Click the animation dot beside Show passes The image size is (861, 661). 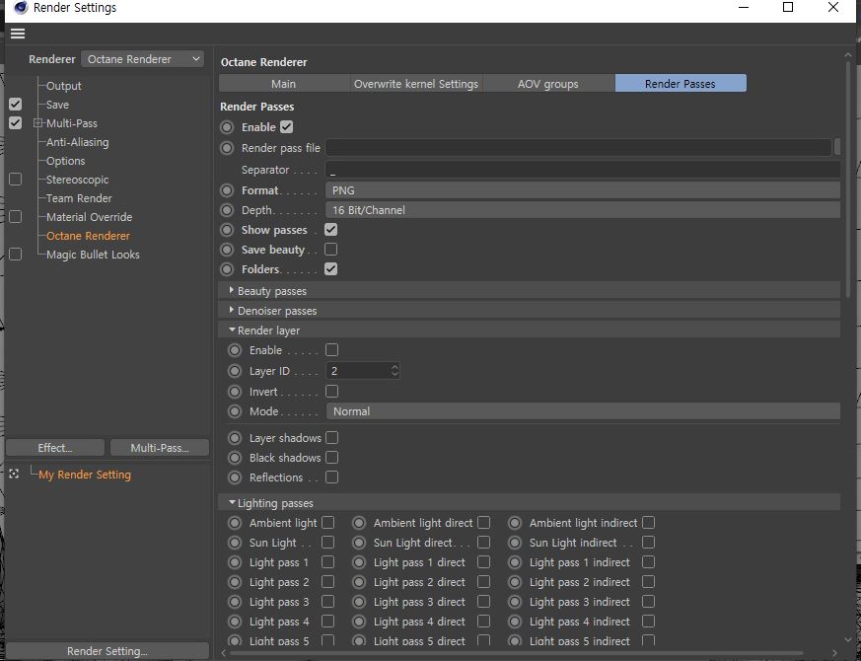(227, 230)
